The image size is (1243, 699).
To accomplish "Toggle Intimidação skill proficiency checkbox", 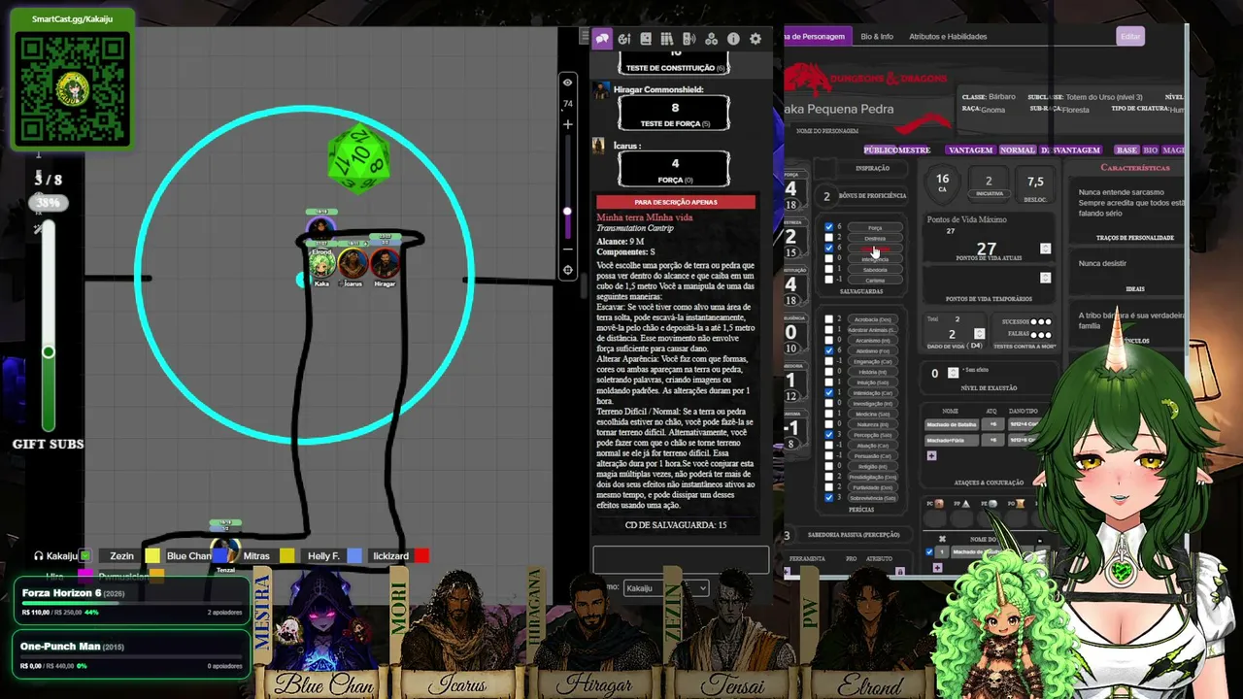I will 828,393.
